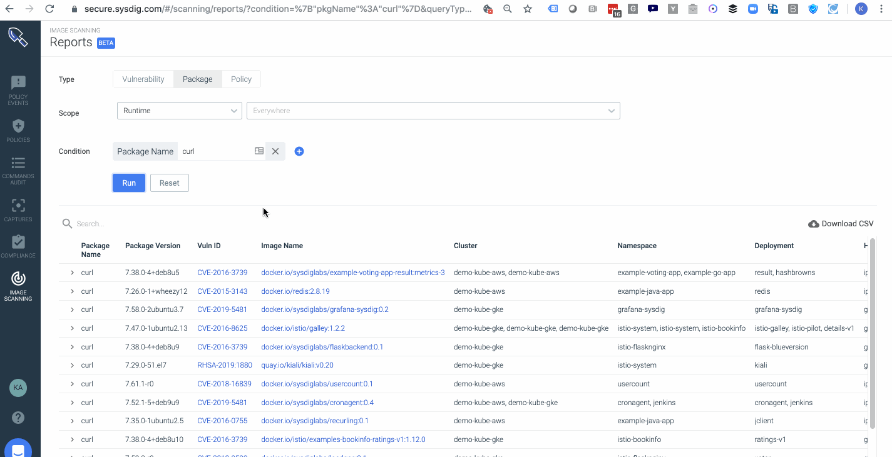
Task: Expand the flaskbackend:0.1 row
Action: (x=72, y=347)
